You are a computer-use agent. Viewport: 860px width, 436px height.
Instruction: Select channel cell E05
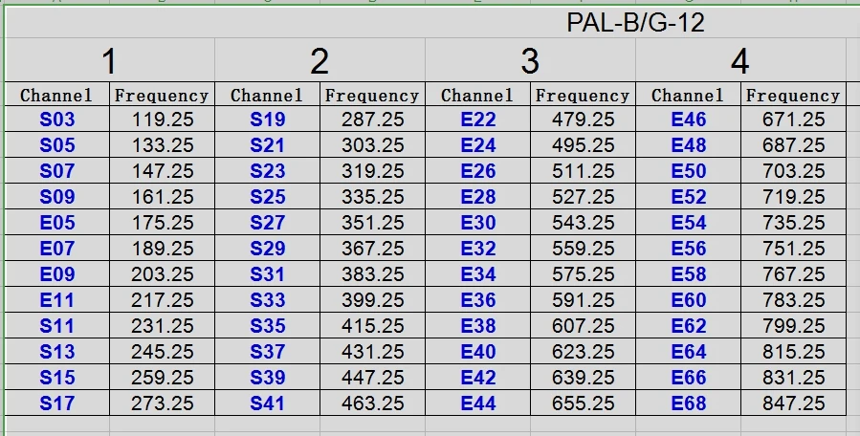point(57,223)
